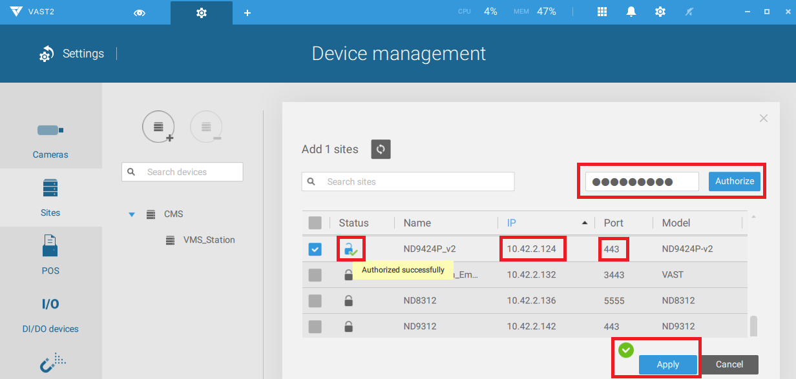Open the application grid menu
Screen dimensions: 796x379
[602, 11]
